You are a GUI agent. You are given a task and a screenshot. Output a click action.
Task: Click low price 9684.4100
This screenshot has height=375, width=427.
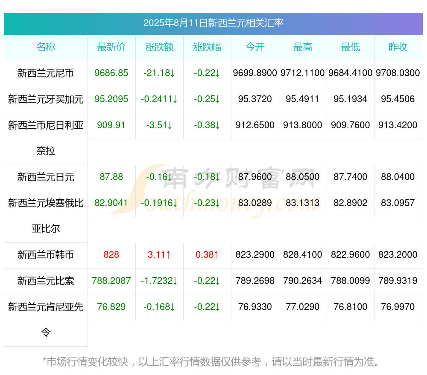pos(351,73)
